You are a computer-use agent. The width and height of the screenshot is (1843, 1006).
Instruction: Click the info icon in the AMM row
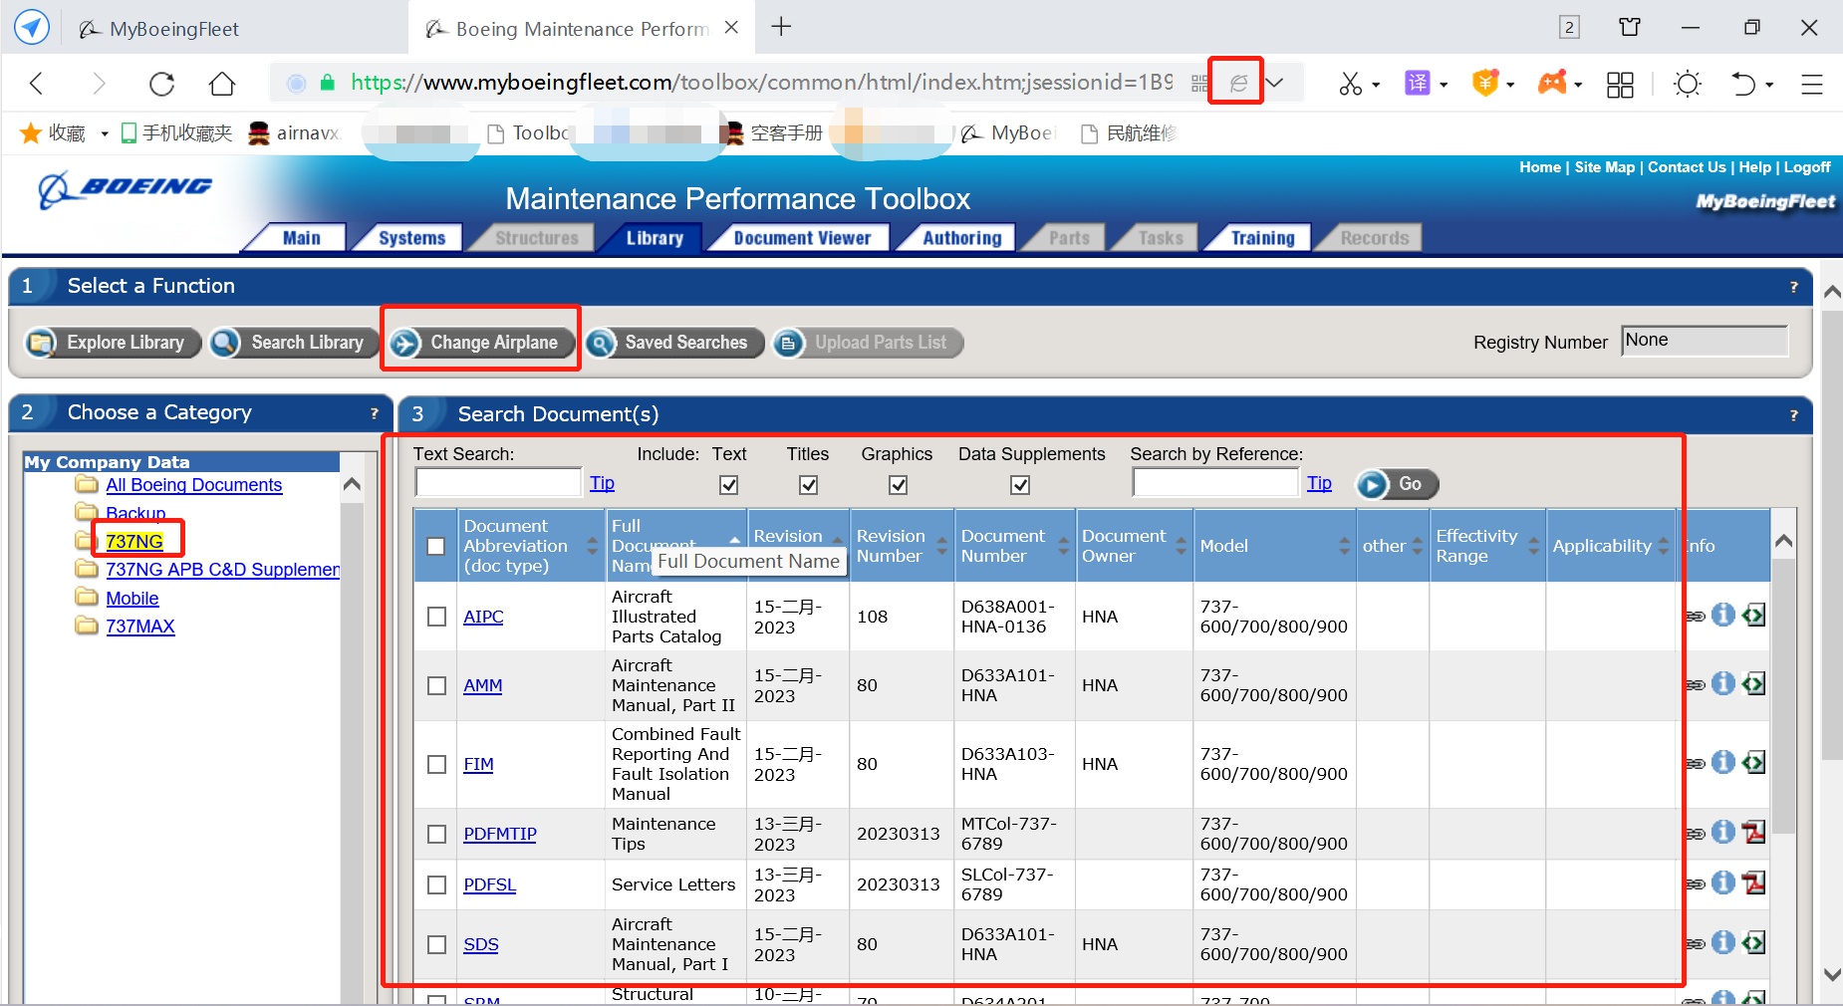pos(1723,683)
